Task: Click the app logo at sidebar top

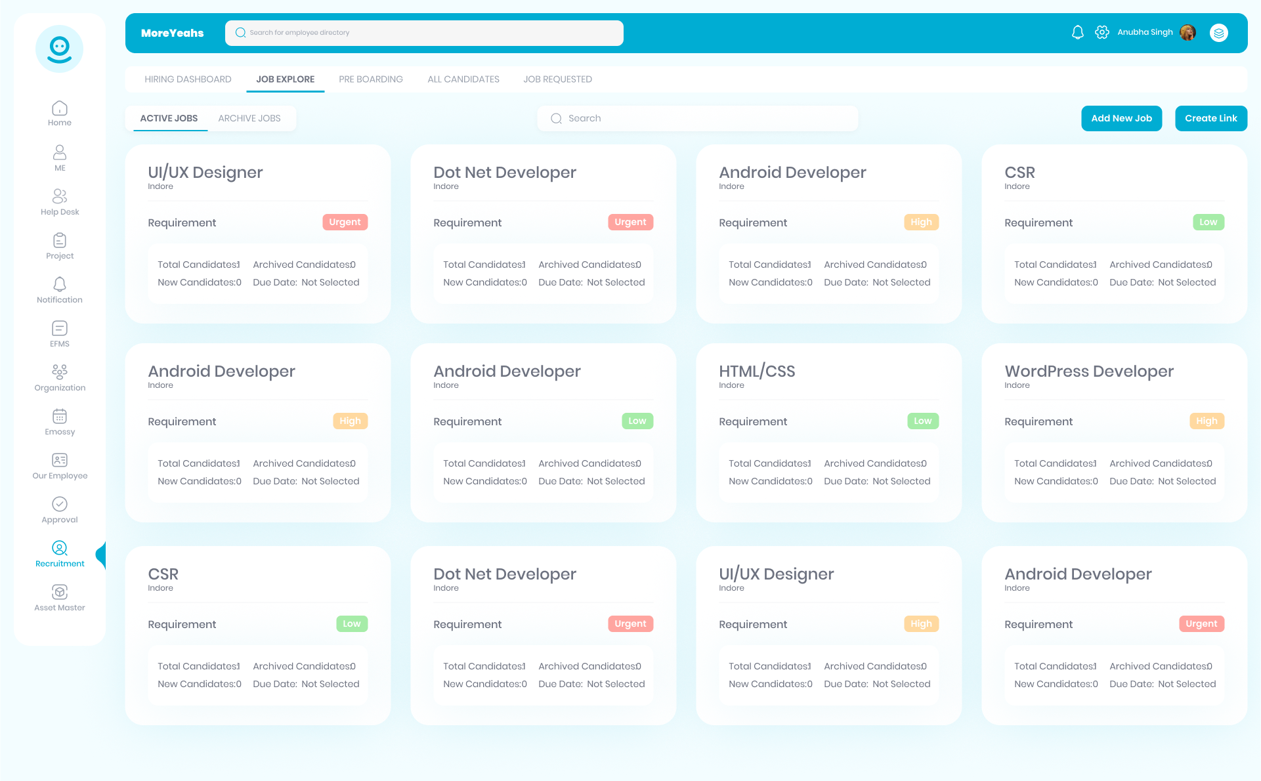Action: click(x=60, y=49)
